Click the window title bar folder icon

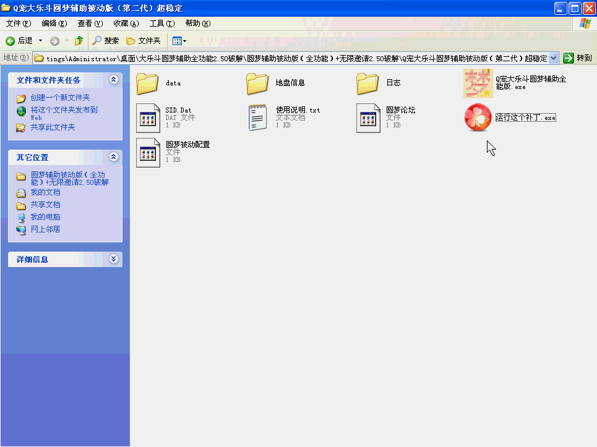click(x=6, y=7)
